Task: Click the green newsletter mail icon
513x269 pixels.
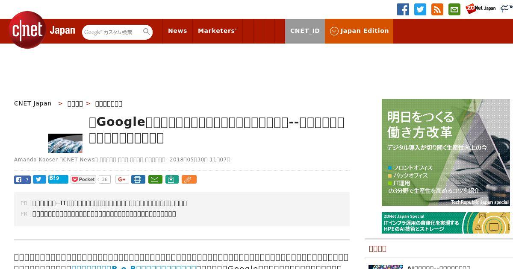Action: pos(454,9)
